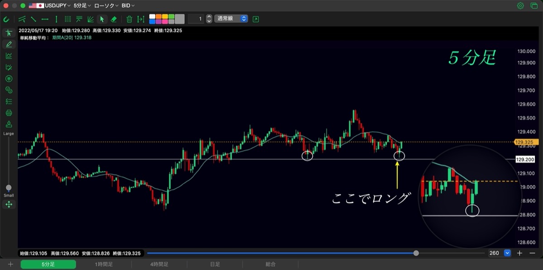Open the USD/JPY currency pair dropdown
Screen dimensions: 543x270
49,6
